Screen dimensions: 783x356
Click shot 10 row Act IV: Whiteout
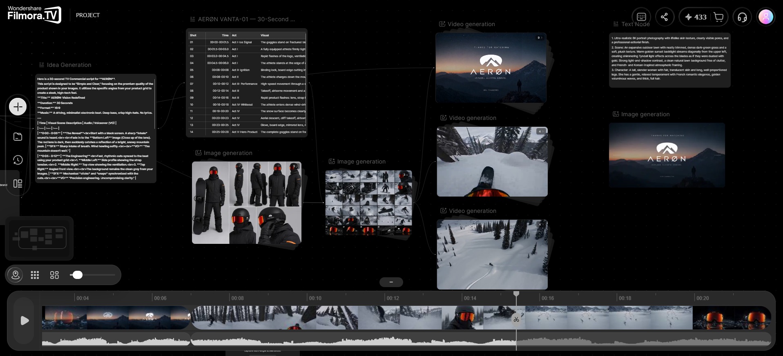[x=247, y=104]
